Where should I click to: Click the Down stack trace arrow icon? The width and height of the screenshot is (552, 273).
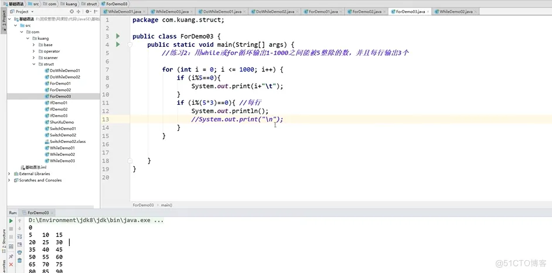tap(20, 228)
